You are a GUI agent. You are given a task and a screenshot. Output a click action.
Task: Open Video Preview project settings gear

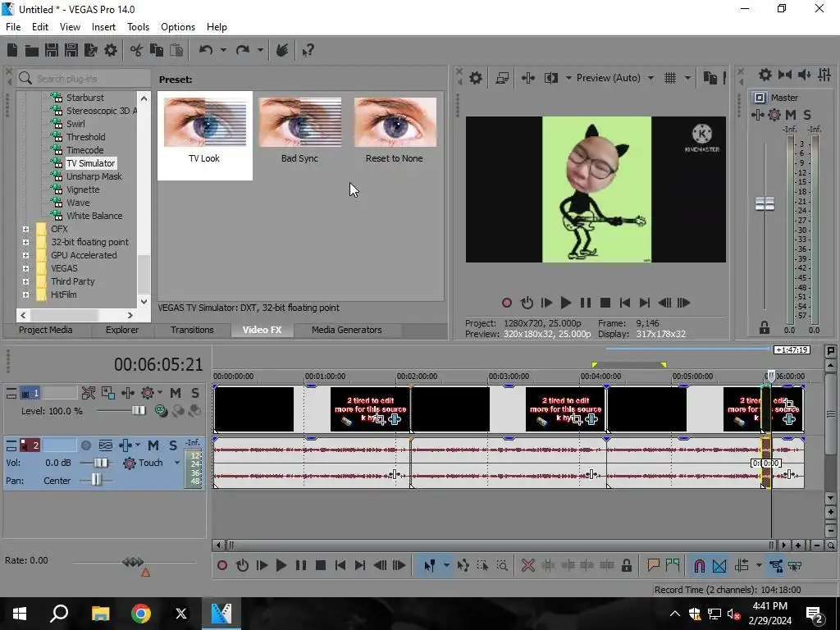coord(476,78)
